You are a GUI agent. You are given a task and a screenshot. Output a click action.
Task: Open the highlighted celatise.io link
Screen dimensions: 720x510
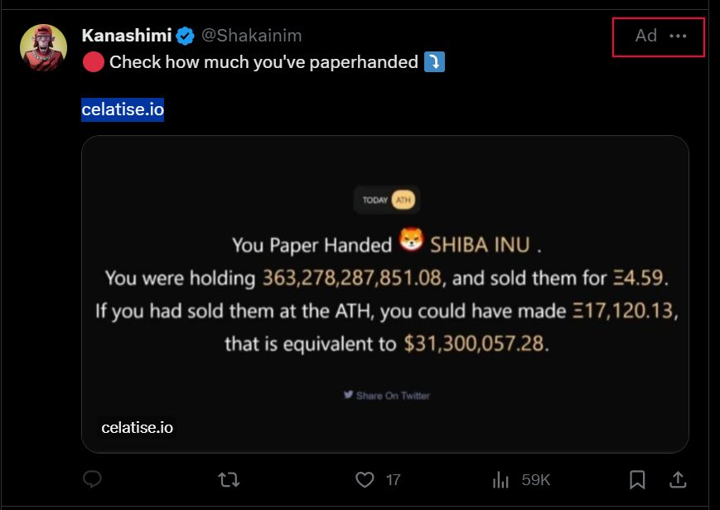click(x=123, y=109)
